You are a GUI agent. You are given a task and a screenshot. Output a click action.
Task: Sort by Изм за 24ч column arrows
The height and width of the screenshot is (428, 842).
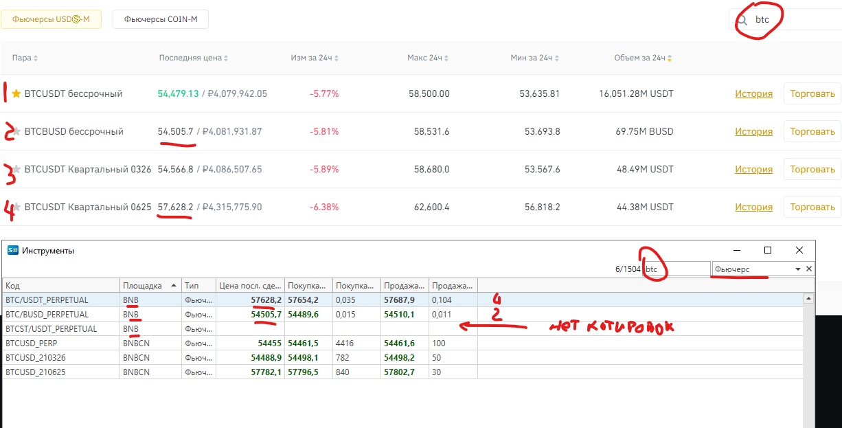point(337,58)
